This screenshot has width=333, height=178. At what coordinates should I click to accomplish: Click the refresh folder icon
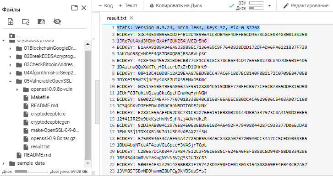click(x=26, y=21)
